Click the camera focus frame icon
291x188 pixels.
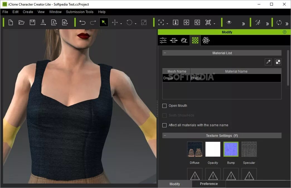(161, 23)
